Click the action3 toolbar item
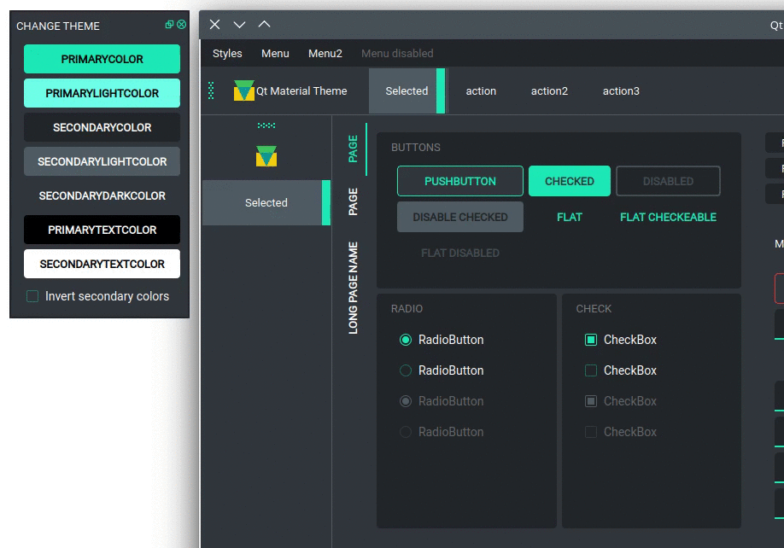The width and height of the screenshot is (784, 548). click(x=621, y=91)
